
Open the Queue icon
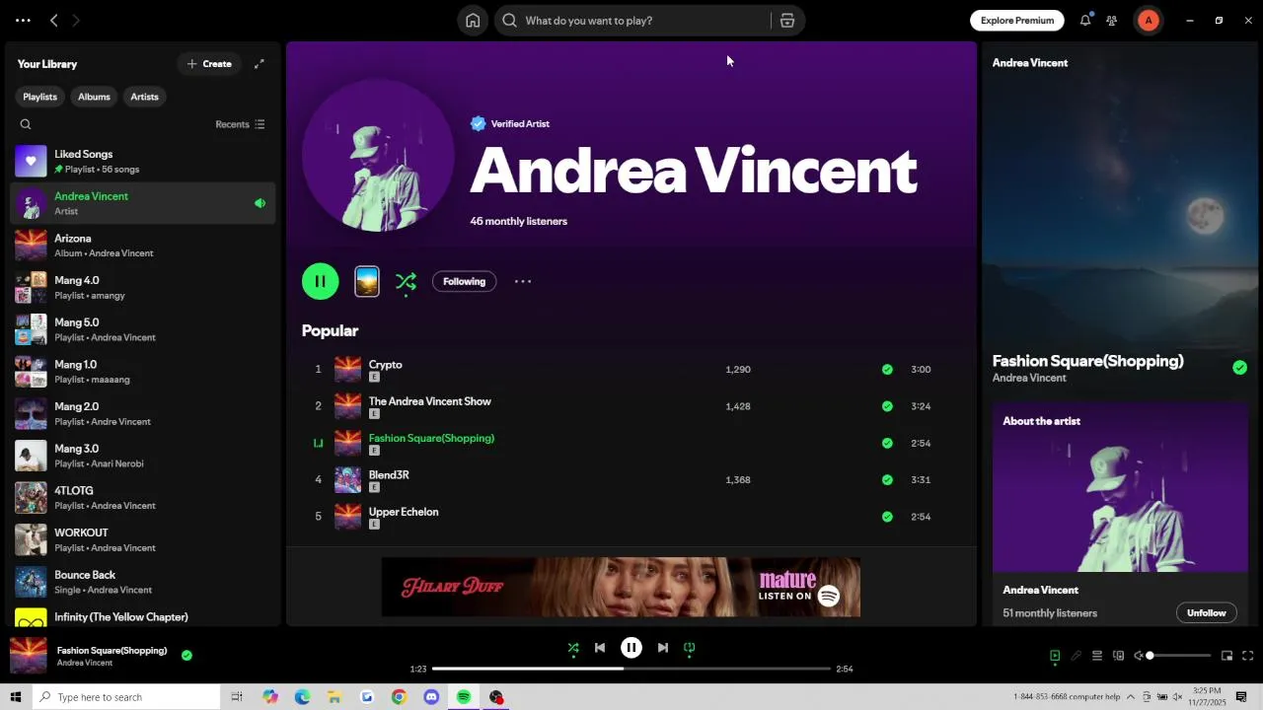point(1097,656)
